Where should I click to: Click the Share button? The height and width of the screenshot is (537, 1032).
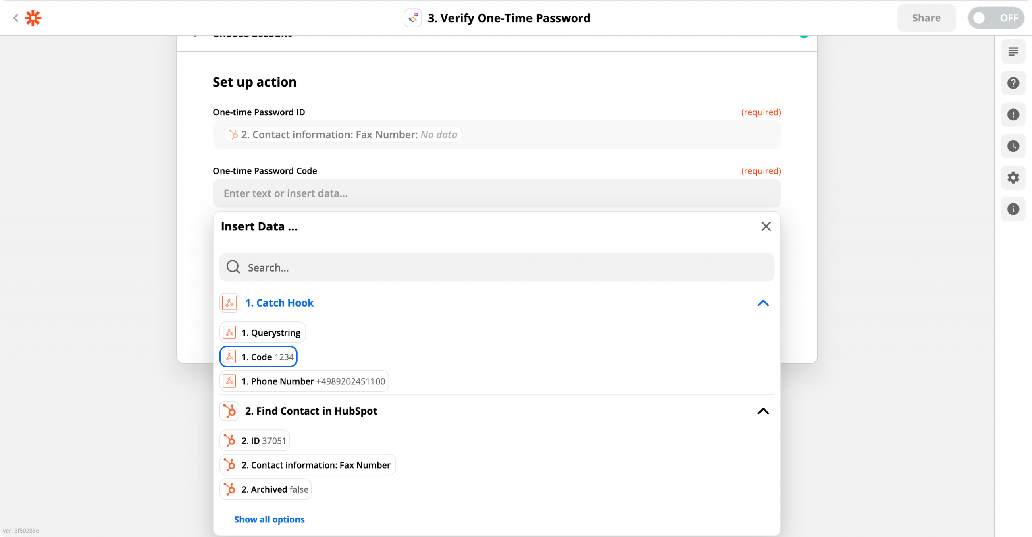point(926,18)
